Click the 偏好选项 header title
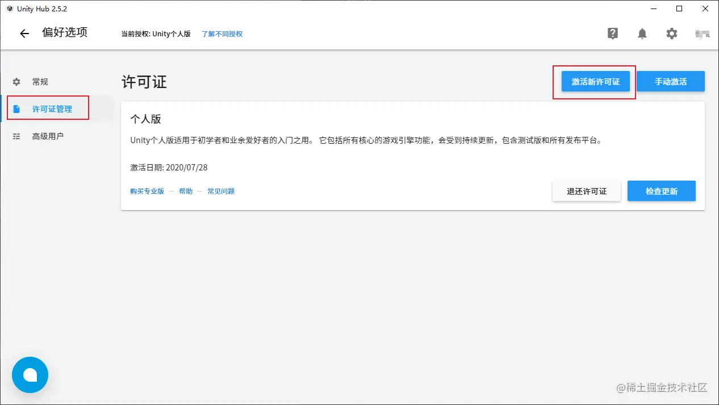Image resolution: width=719 pixels, height=405 pixels. coord(65,32)
